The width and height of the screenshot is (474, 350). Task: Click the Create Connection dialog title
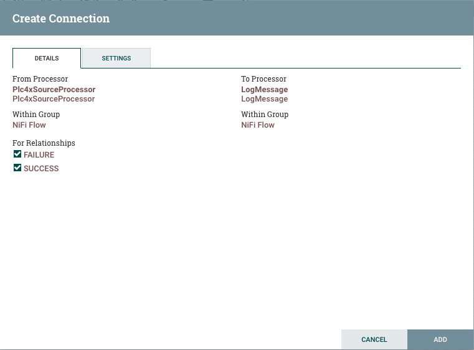(x=61, y=19)
